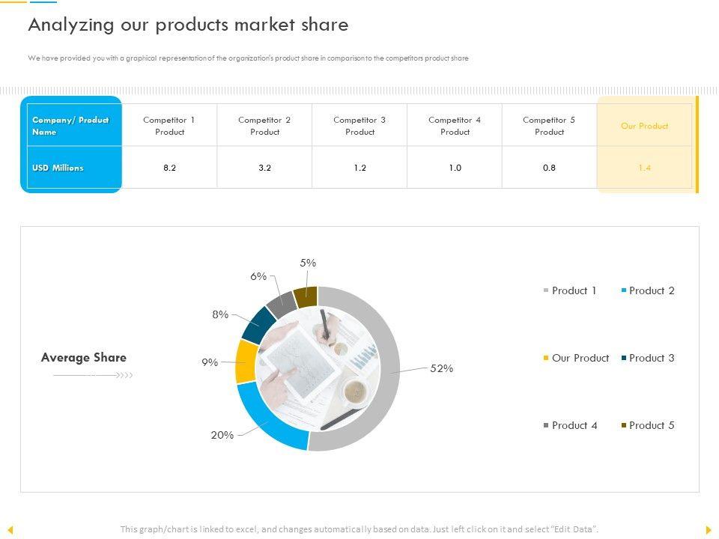
Task: Click the Product 2 legend color swatch
Action: pos(624,290)
